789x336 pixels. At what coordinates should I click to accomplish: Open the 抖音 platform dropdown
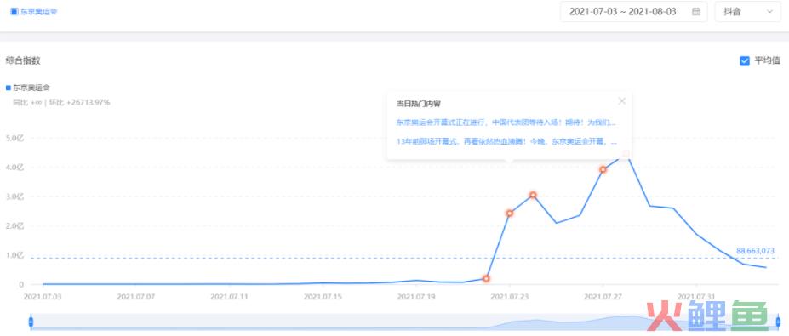point(748,12)
